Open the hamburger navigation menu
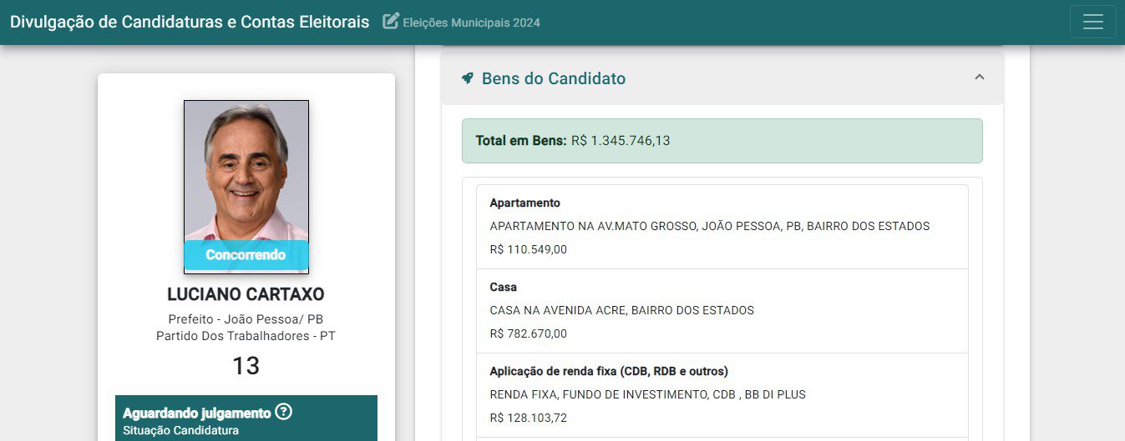This screenshot has height=441, width=1125. tap(1092, 23)
